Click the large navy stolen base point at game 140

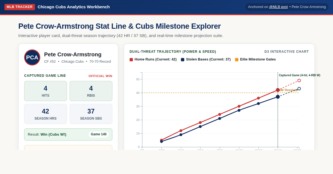pos(278,97)
